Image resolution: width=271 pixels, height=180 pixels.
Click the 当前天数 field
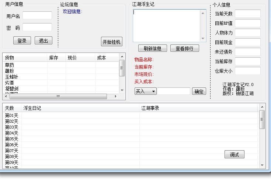(247, 14)
